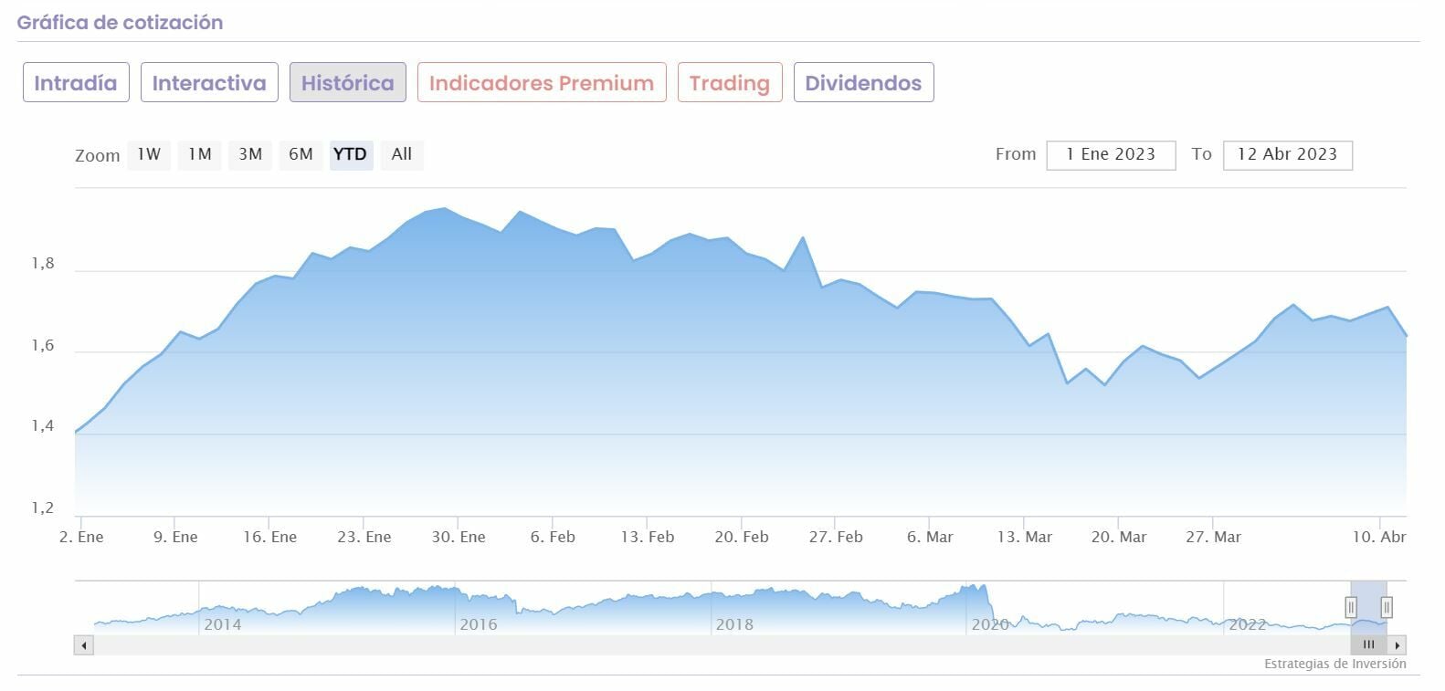
Task: Select the Histórica tab
Action: [348, 83]
